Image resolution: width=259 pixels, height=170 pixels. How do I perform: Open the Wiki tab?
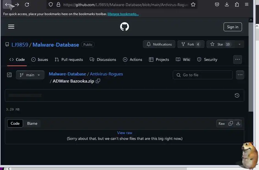pos(183,59)
